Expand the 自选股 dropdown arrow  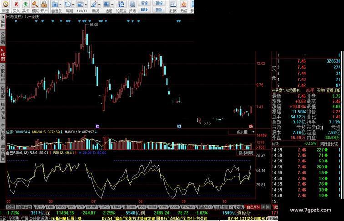pyautogui.click(x=61, y=5)
